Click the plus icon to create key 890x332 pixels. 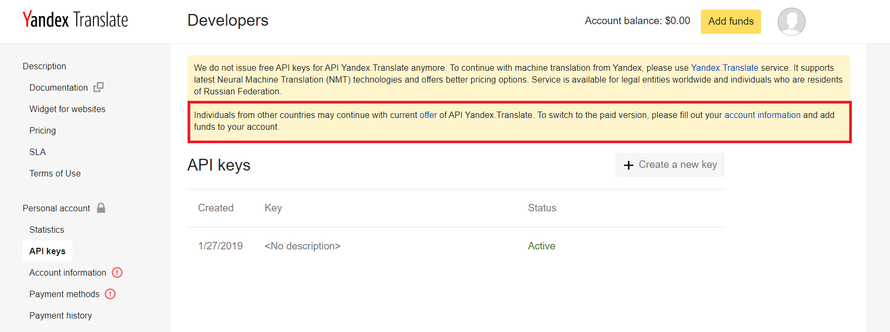point(628,165)
